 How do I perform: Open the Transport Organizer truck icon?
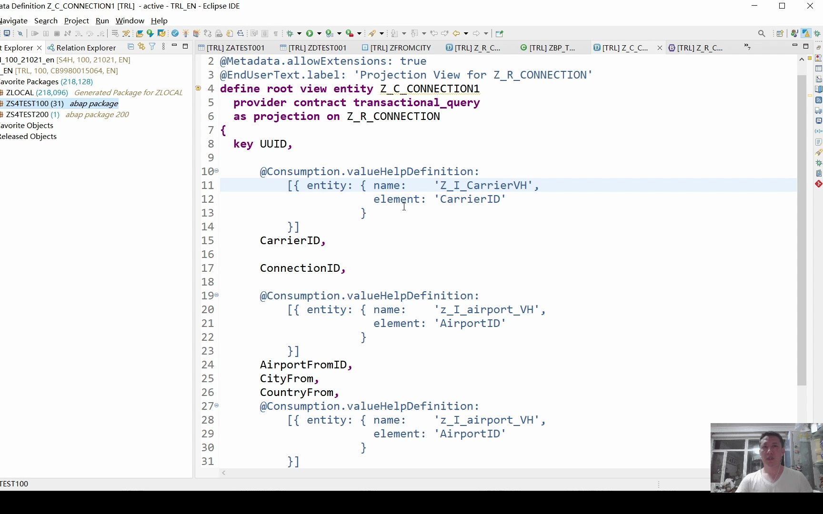819,110
